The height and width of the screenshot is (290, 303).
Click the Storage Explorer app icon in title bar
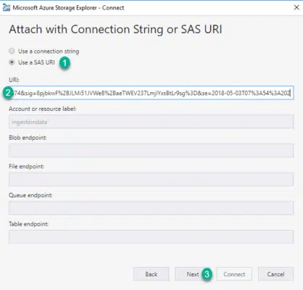(x=6, y=8)
